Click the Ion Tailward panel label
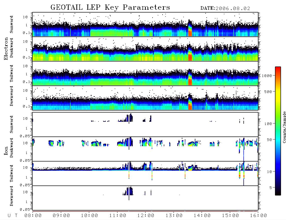This screenshot has height=220, width=286. tap(12, 173)
